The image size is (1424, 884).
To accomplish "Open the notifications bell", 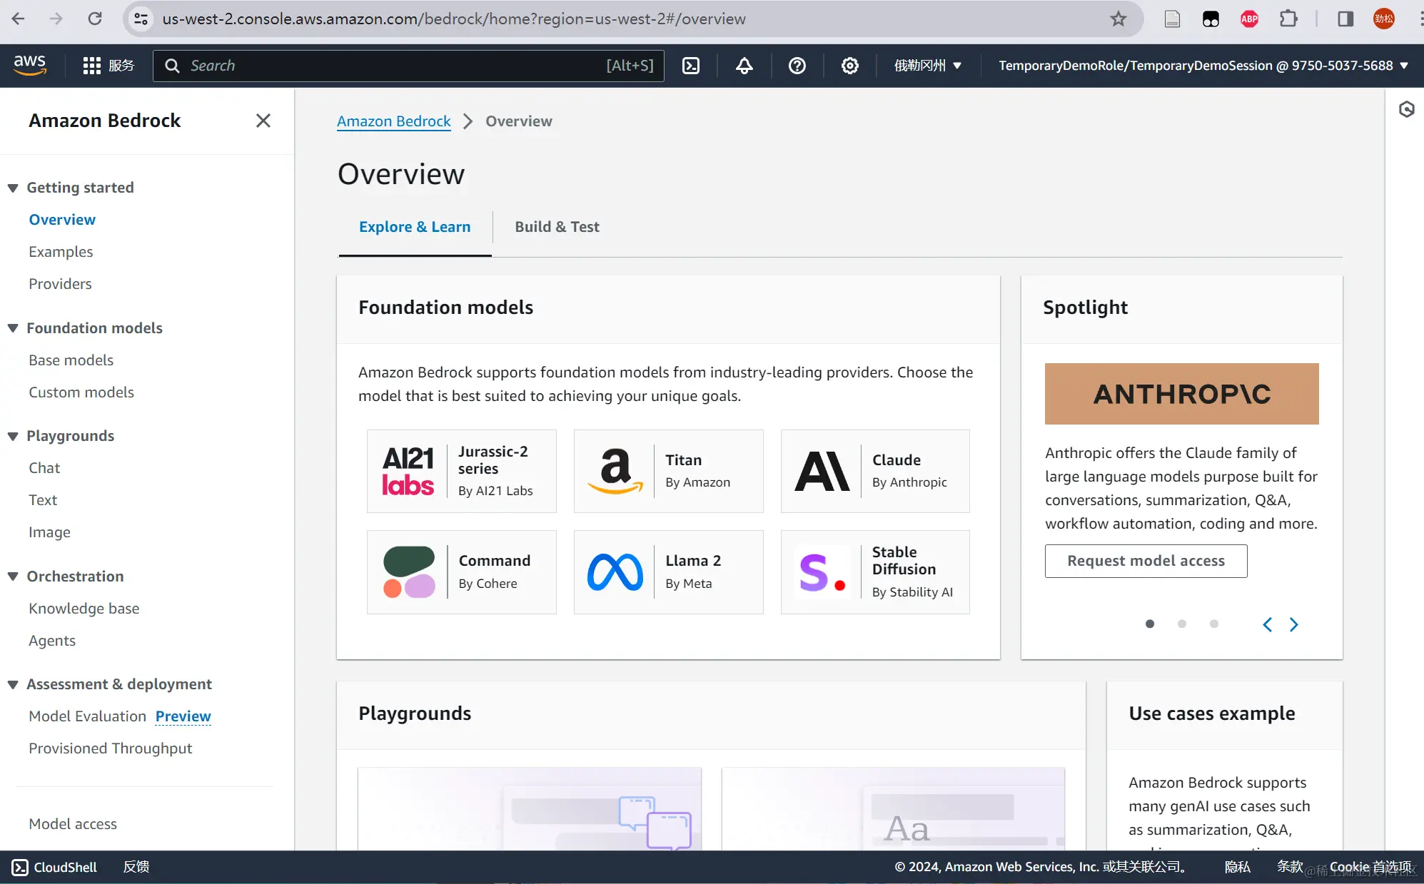I will [x=744, y=66].
